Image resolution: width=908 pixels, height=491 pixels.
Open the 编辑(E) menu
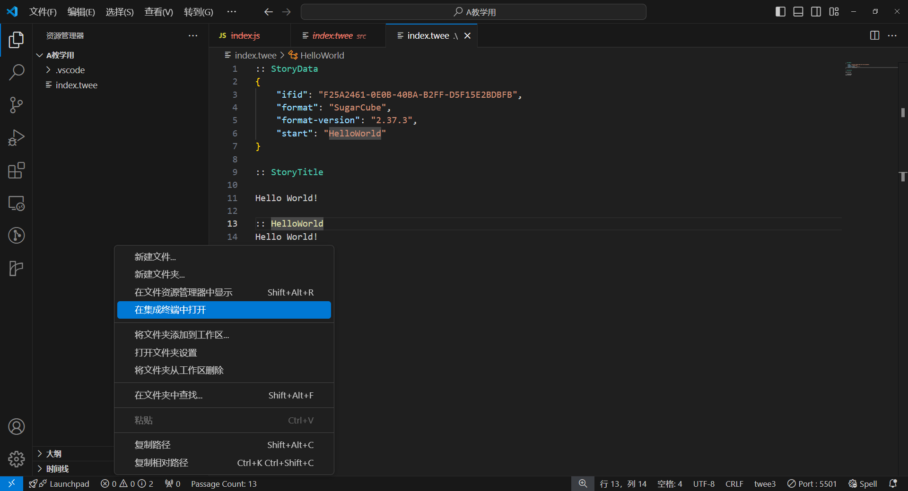click(81, 12)
